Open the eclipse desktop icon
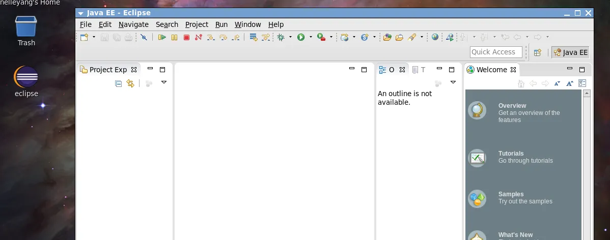The height and width of the screenshot is (240, 610). (26, 81)
